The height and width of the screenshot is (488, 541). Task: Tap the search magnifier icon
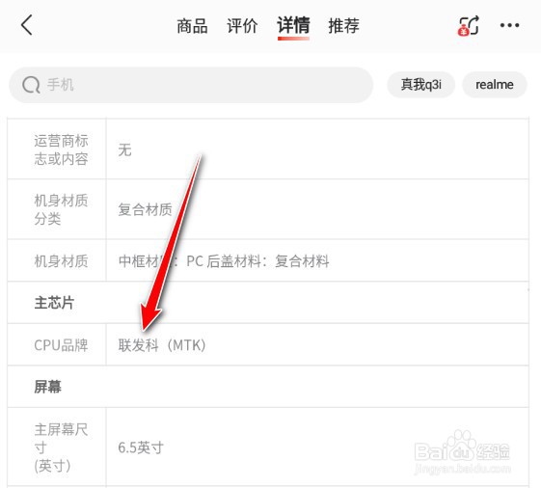[31, 85]
